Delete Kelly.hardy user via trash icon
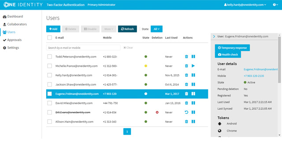The height and width of the screenshot is (158, 282). point(186,75)
